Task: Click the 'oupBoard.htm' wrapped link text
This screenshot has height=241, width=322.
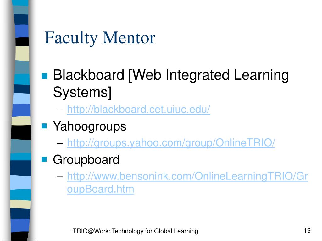Action: [101, 189]
